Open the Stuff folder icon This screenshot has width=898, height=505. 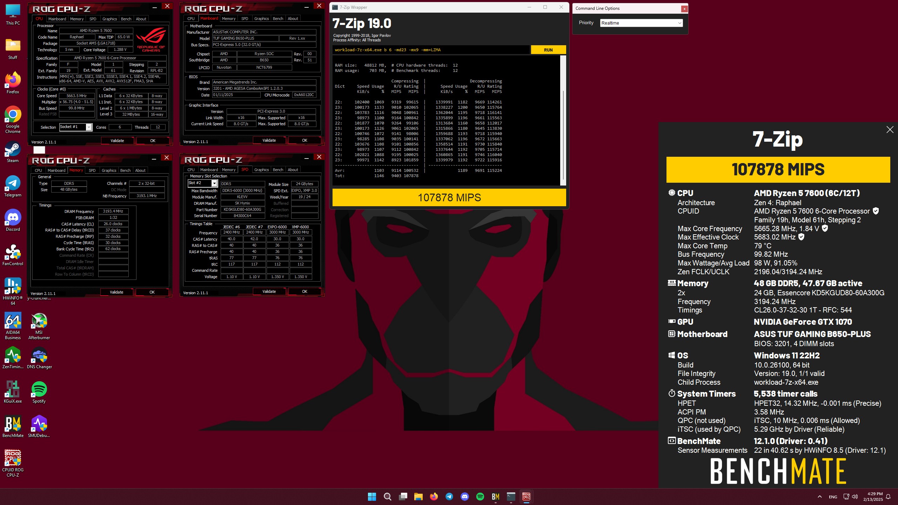coord(13,49)
